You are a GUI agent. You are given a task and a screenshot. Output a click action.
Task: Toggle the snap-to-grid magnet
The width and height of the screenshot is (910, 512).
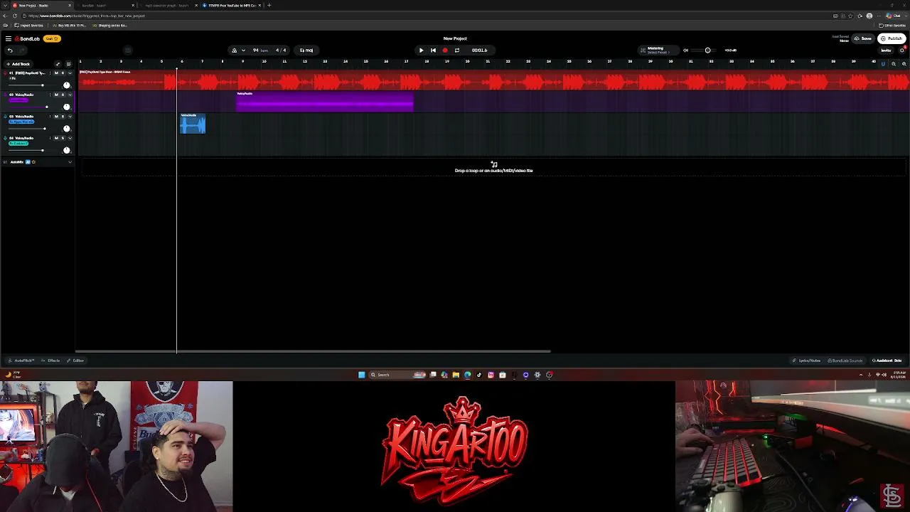[883, 64]
